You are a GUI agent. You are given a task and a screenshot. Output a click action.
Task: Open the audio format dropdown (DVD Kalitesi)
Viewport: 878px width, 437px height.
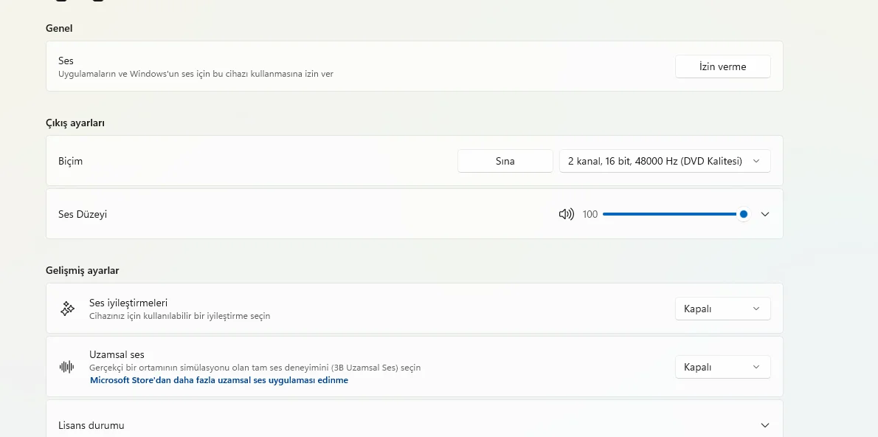point(664,161)
